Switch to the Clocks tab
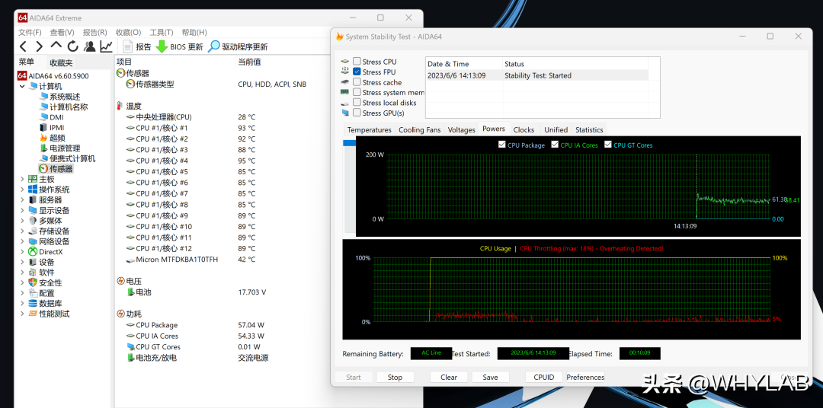Viewport: 823px width, 408px height. [x=524, y=129]
